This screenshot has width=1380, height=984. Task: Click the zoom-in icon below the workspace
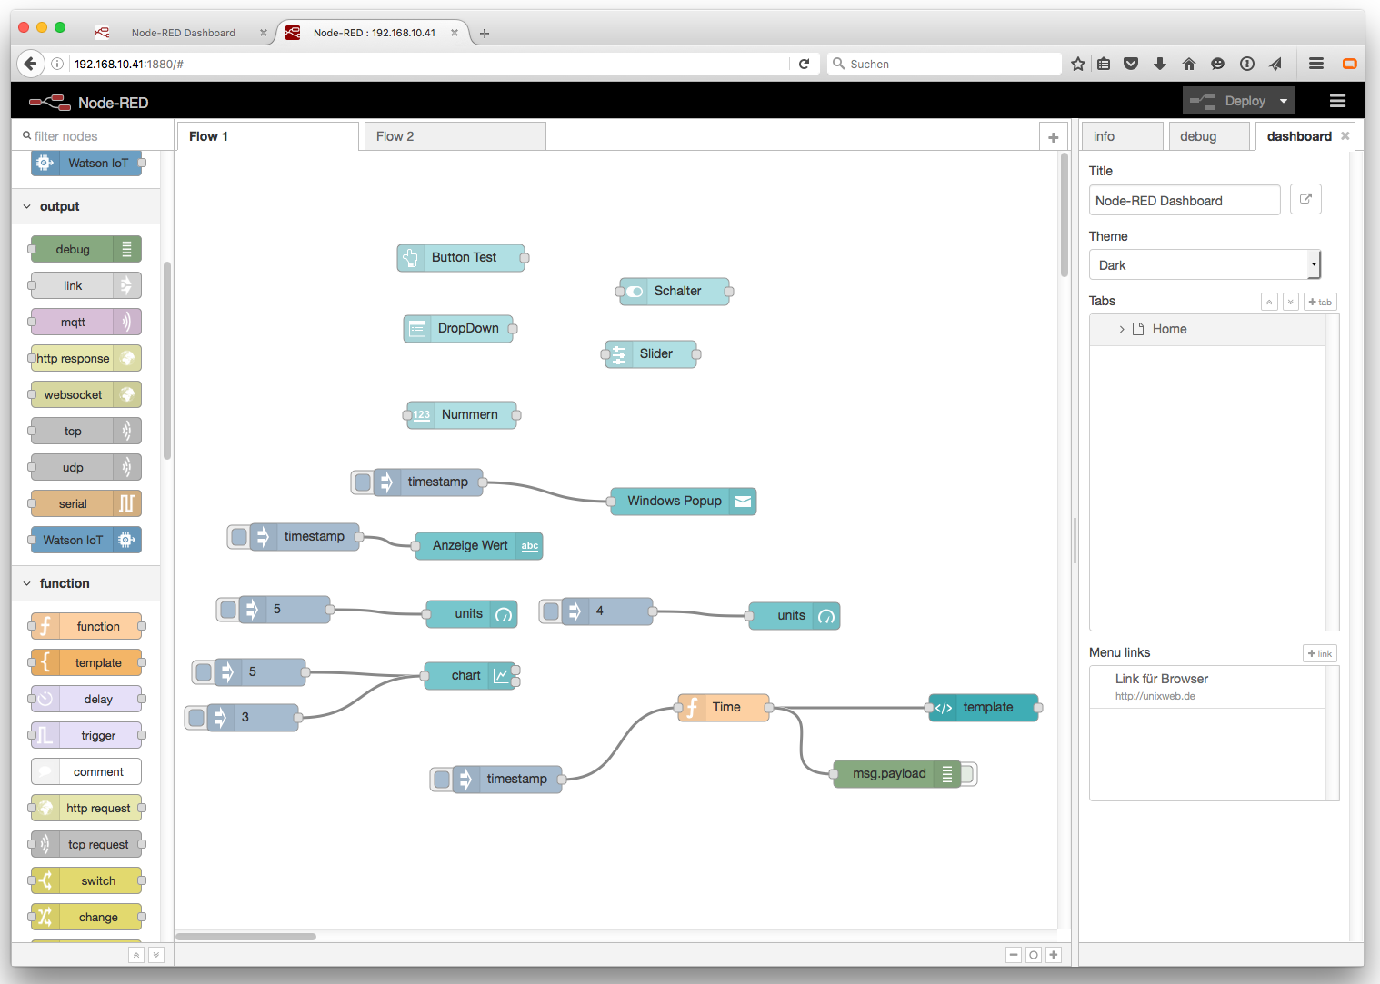coord(1053,955)
